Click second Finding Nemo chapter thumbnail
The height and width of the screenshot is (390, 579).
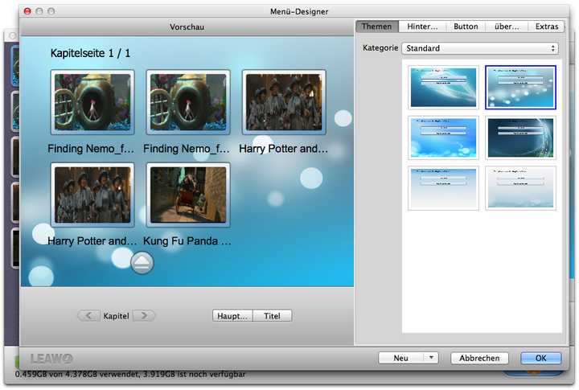(188, 102)
